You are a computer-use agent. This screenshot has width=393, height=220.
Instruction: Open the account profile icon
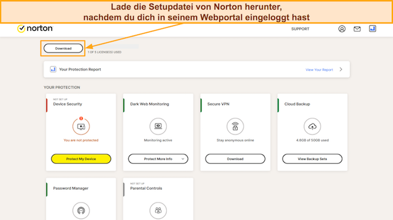(342, 29)
